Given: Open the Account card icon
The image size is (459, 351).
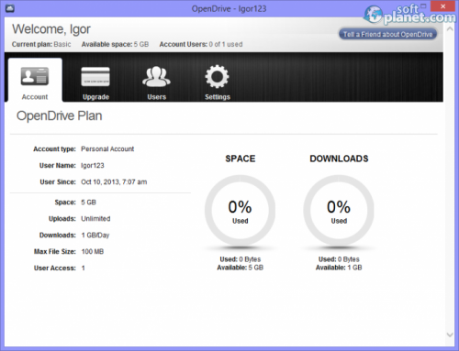Looking at the screenshot, I should pyautogui.click(x=35, y=76).
